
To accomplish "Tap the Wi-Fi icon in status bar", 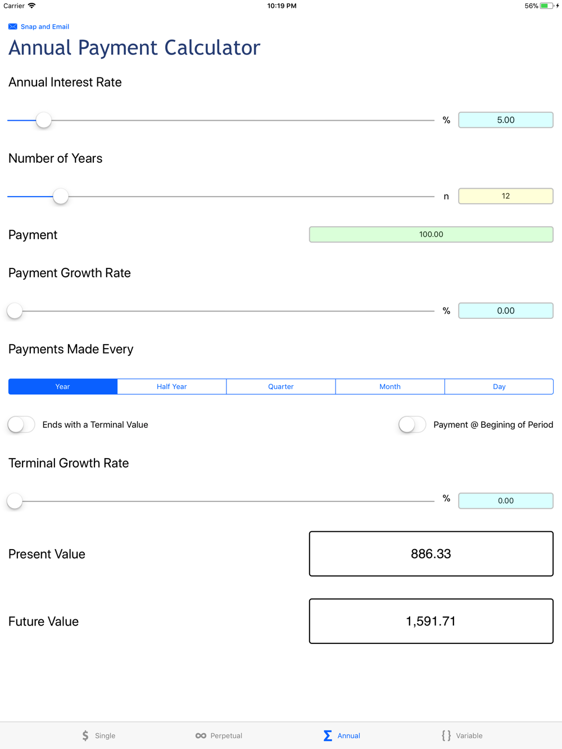I will (32, 6).
